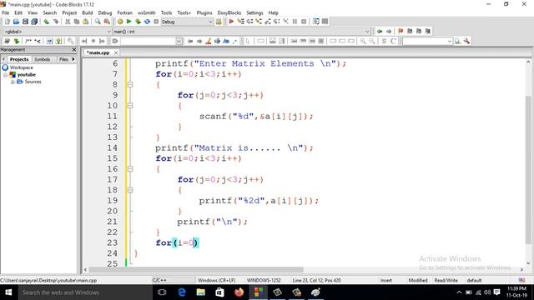Click the Paste clipboard icon
Image resolution: width=534 pixels, height=300 pixels.
pos(86,22)
